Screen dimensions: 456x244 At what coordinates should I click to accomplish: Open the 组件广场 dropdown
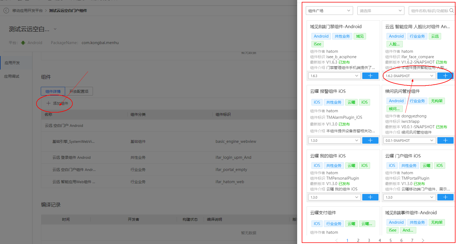[x=329, y=11]
